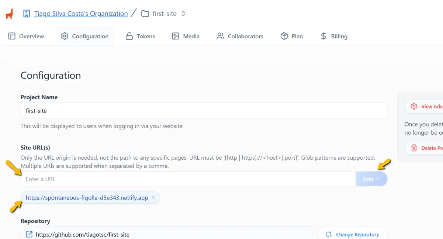
Task: Click the Project Name input field
Action: pos(204,111)
